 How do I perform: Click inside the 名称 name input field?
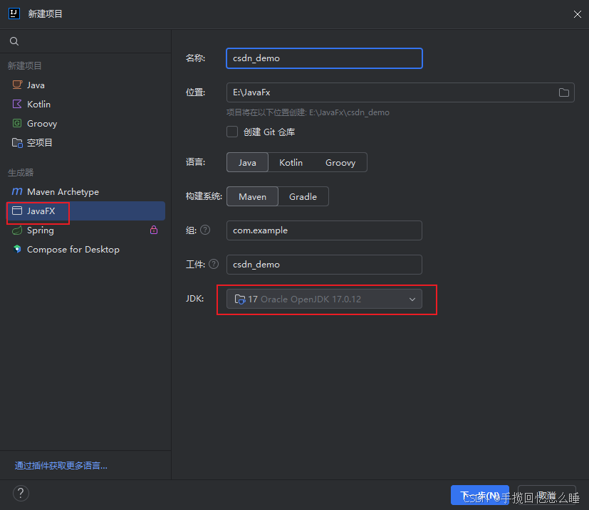coord(324,58)
